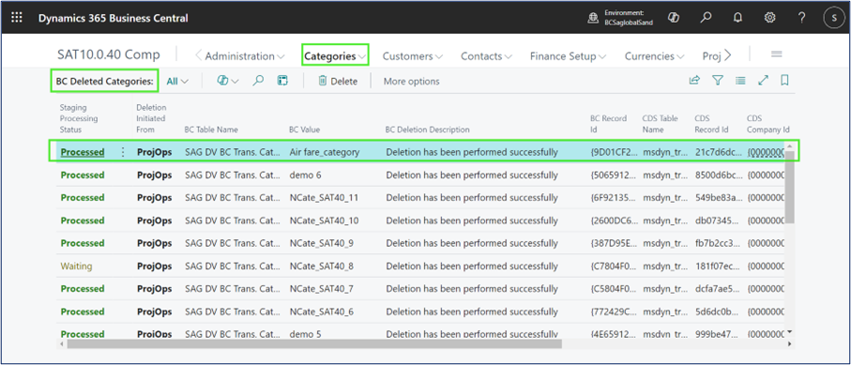Click CDS Record Id column header
851x365 pixels.
point(711,124)
